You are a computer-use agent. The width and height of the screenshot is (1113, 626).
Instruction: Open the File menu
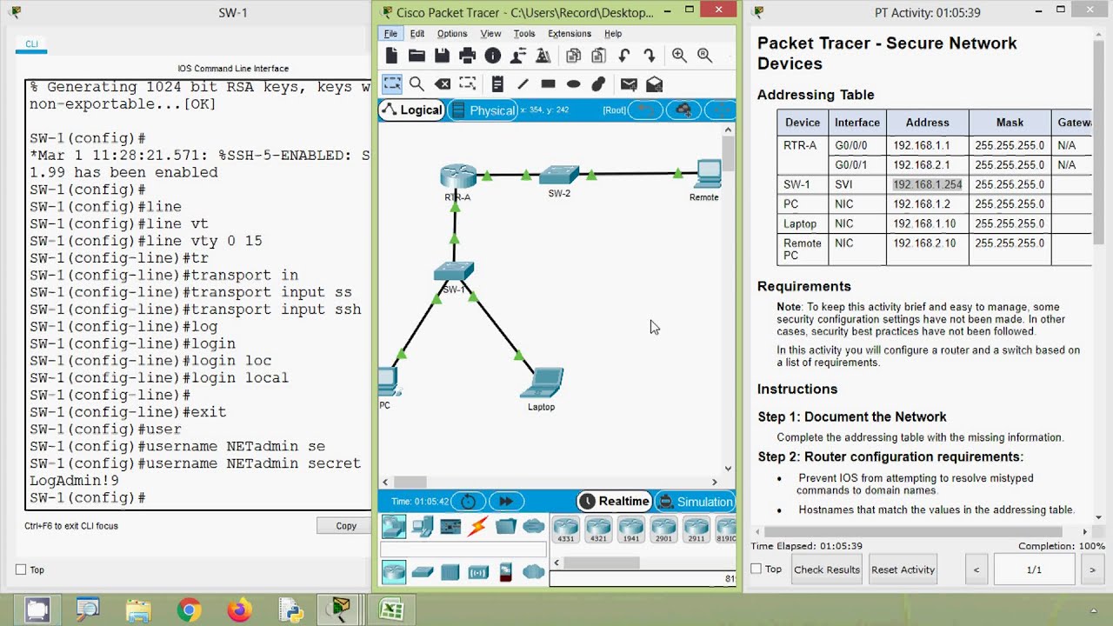coord(390,33)
